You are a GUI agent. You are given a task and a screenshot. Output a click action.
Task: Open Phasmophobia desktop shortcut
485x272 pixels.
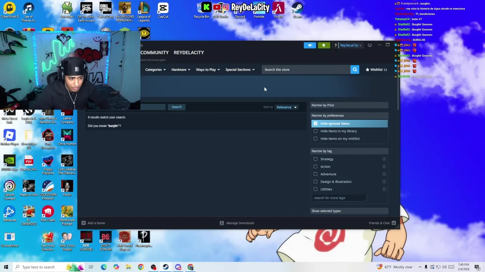(x=144, y=240)
